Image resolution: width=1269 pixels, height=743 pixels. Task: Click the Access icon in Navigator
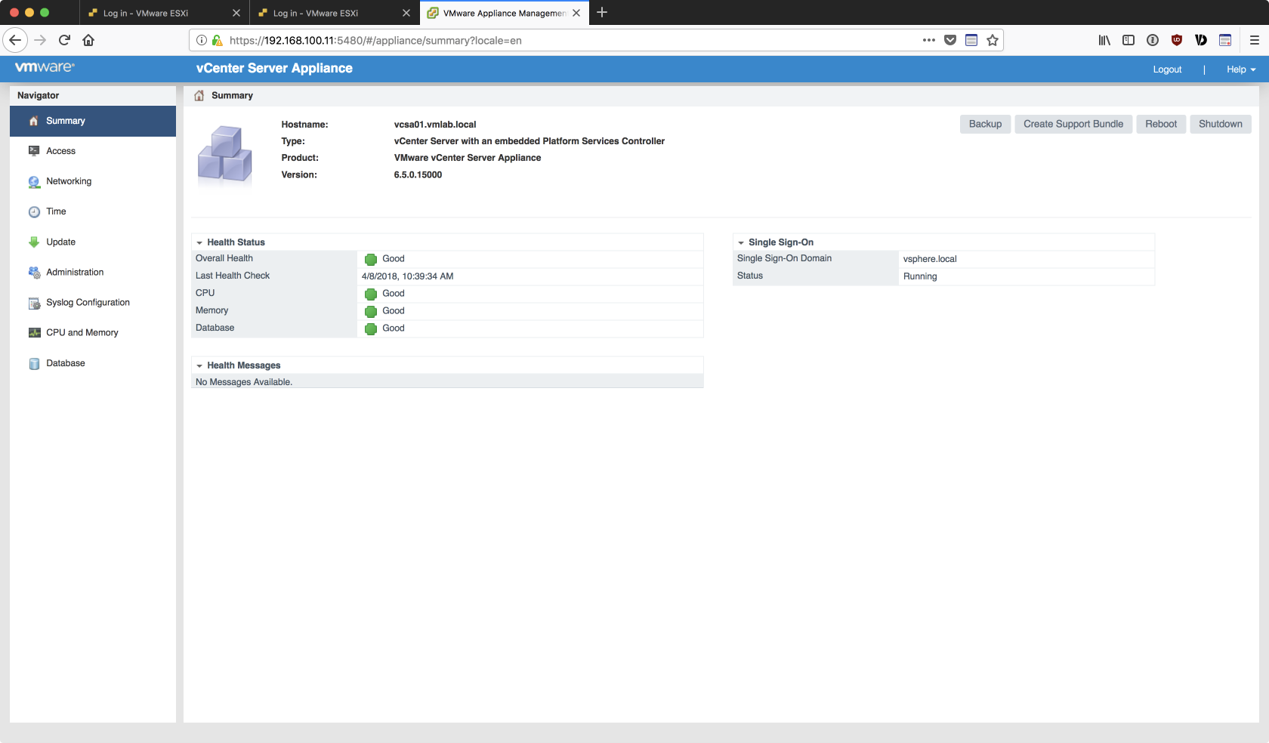[34, 151]
